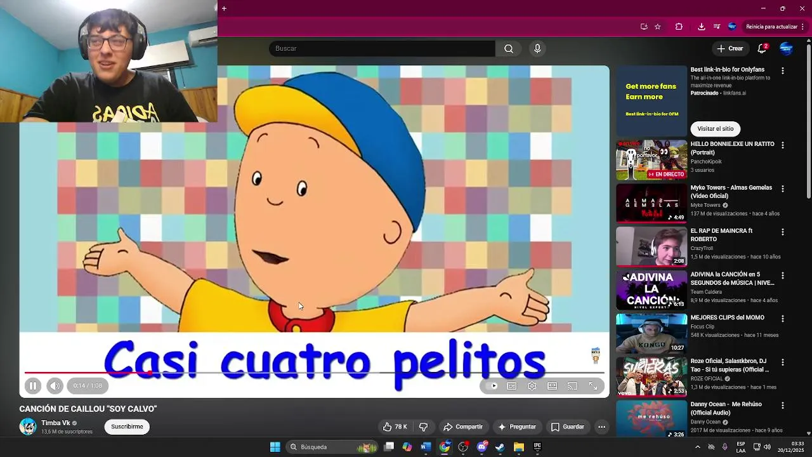The width and height of the screenshot is (812, 457).
Task: Open Epic Games launcher from taskbar
Action: 537,447
